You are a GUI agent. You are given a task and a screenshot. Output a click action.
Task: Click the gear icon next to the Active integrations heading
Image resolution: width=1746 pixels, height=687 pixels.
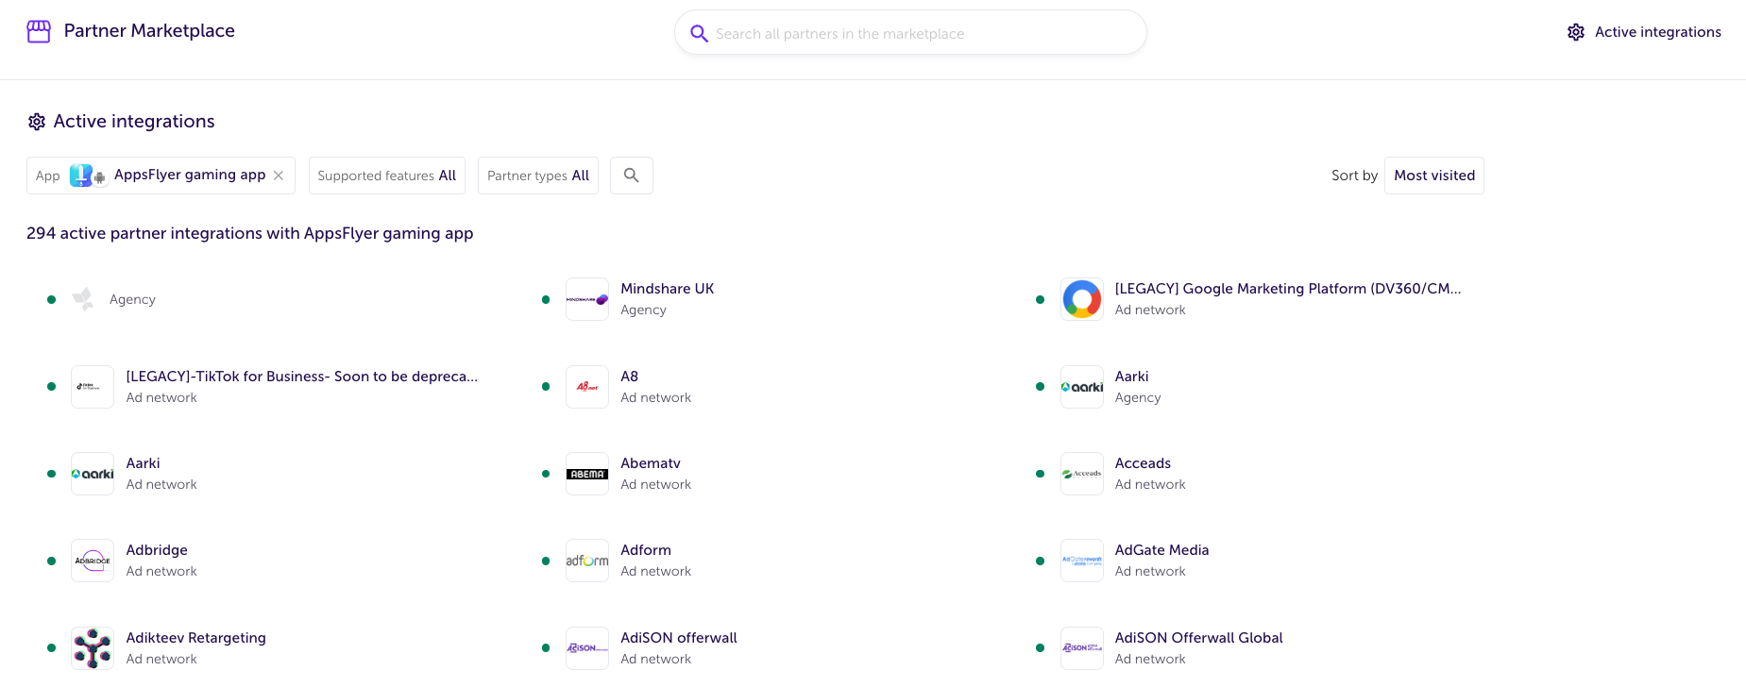(37, 122)
